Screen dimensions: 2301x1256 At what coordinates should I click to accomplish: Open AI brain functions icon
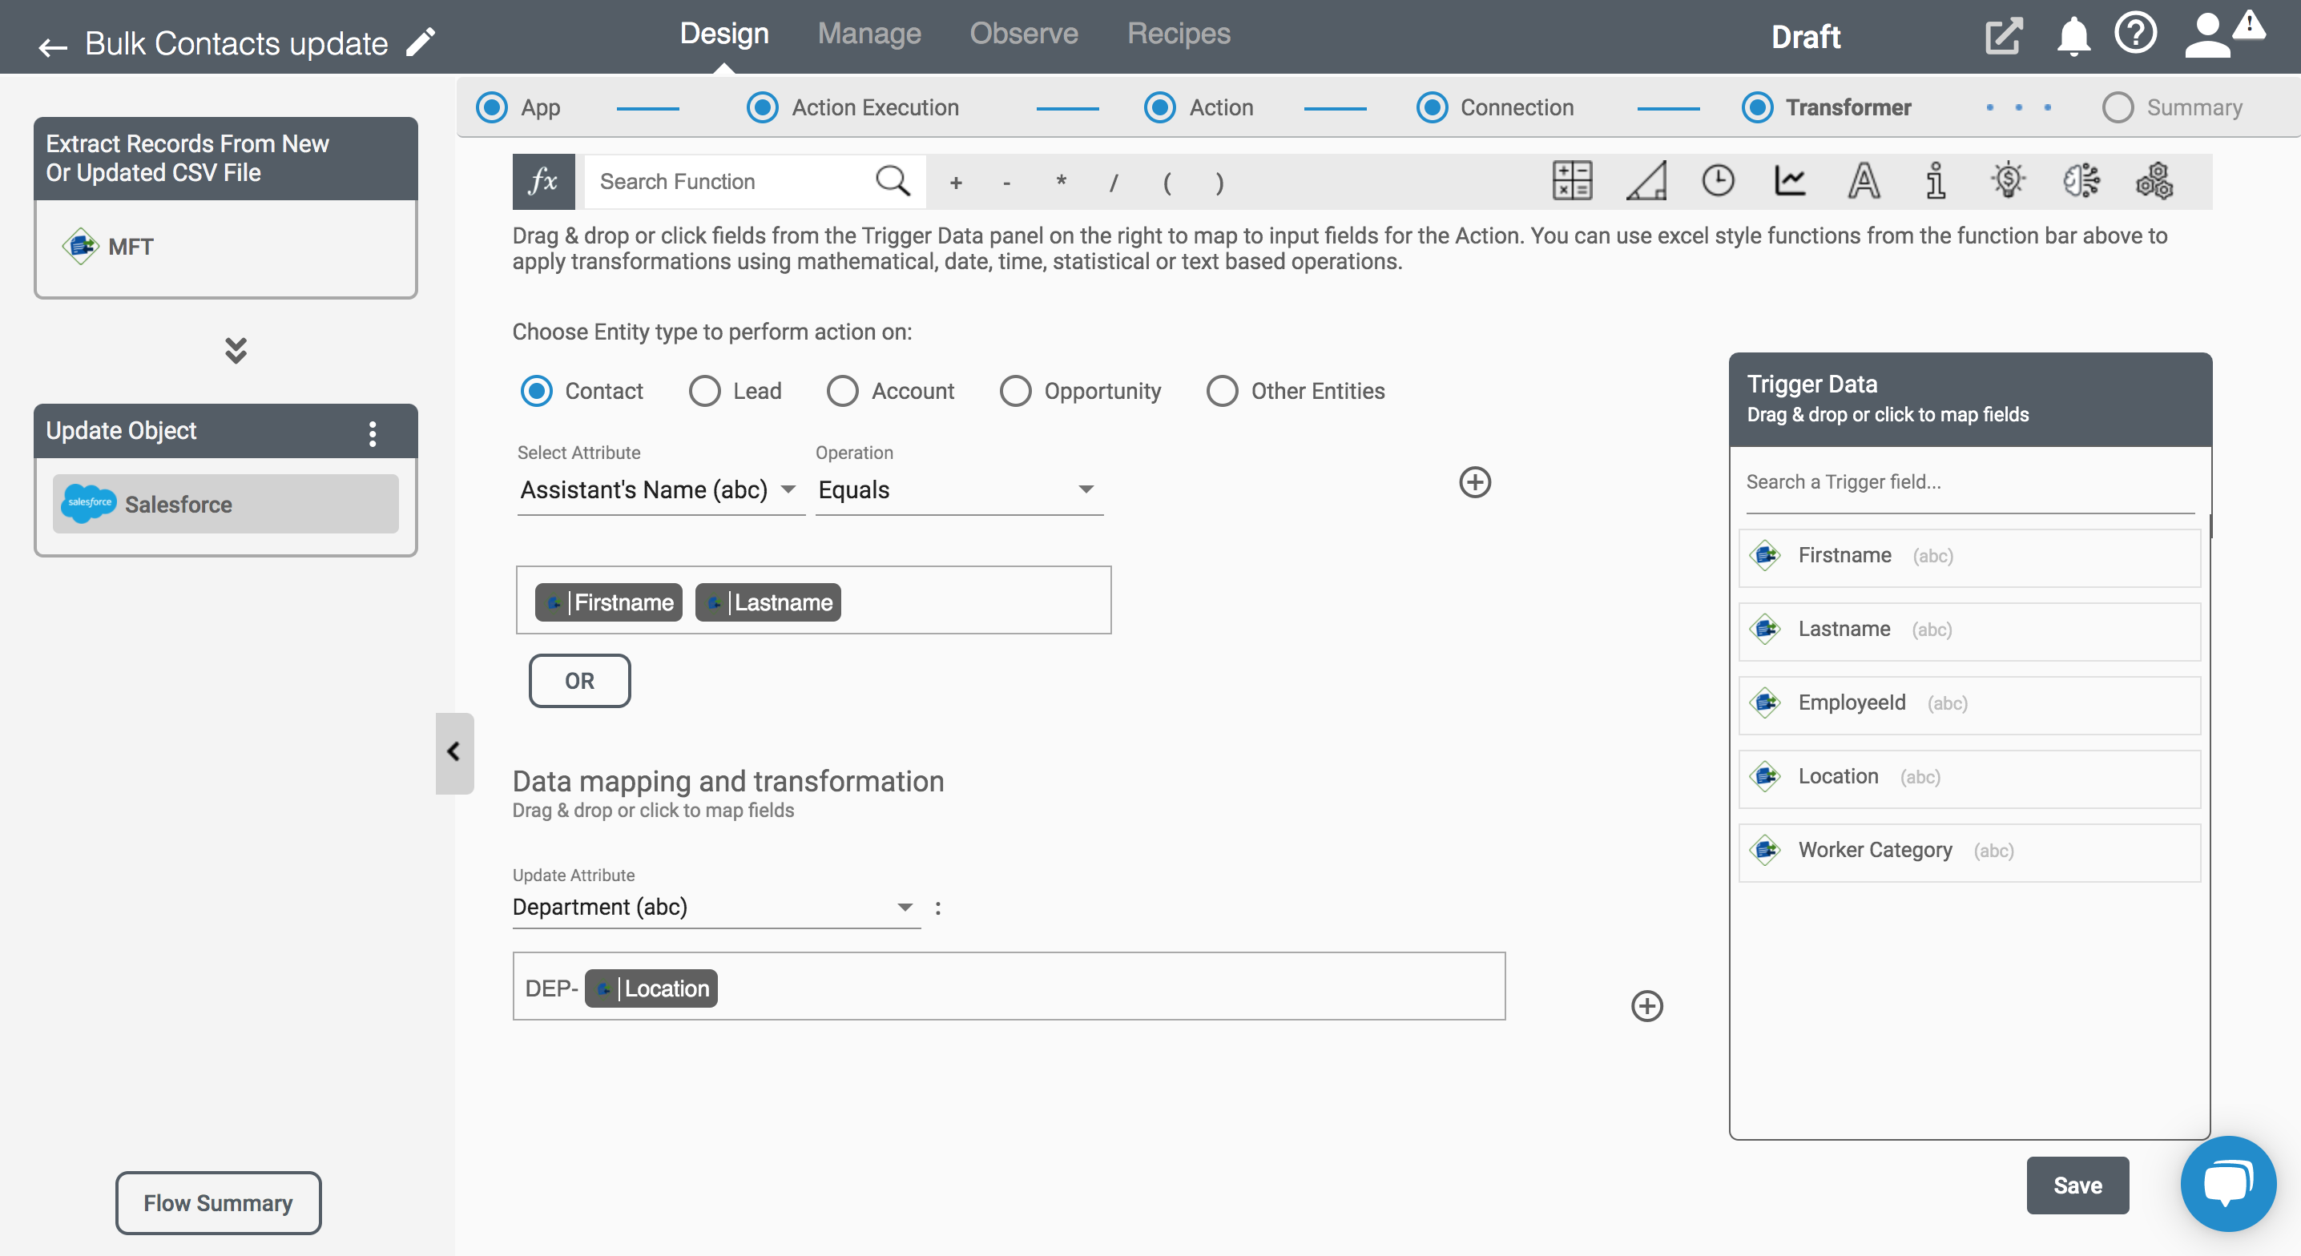2081,181
